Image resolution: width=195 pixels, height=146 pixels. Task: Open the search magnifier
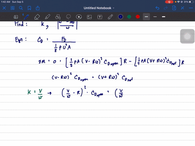pos(21,8)
